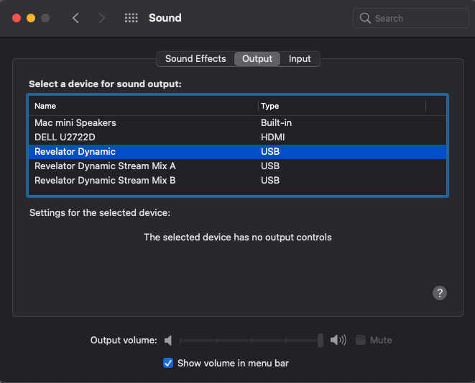This screenshot has width=475, height=383.
Task: Go forward with the right chevron arrow
Action: coord(102,18)
